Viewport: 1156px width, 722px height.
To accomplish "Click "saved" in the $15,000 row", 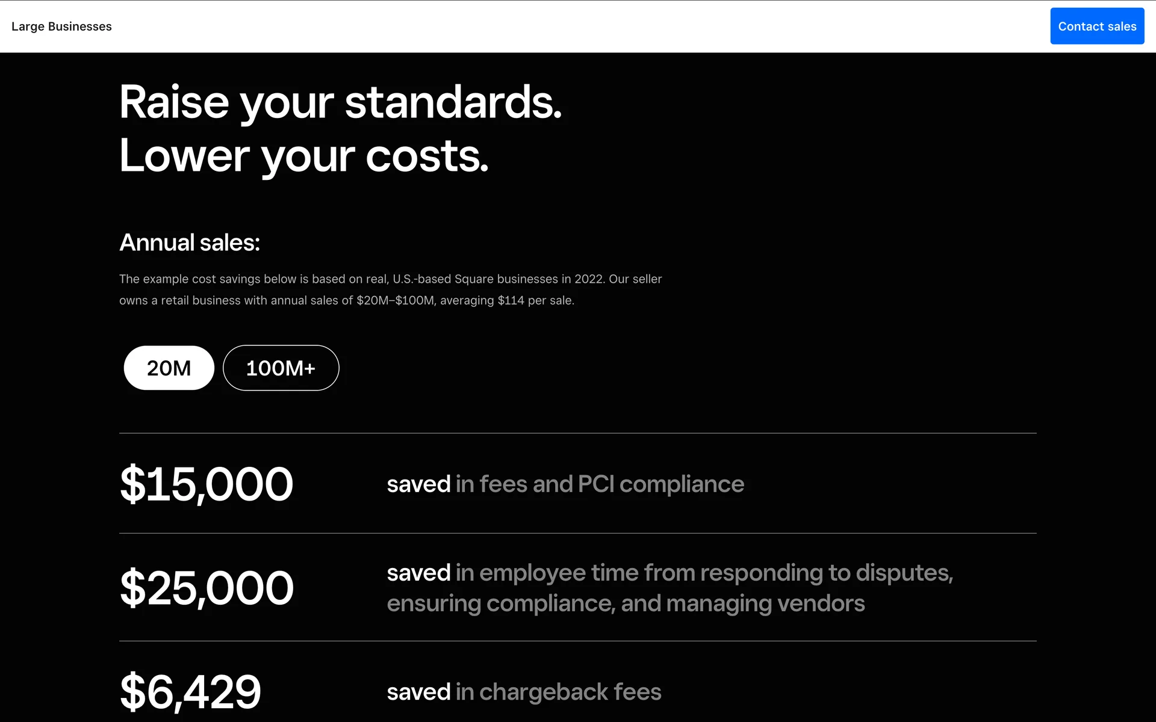I will [418, 484].
